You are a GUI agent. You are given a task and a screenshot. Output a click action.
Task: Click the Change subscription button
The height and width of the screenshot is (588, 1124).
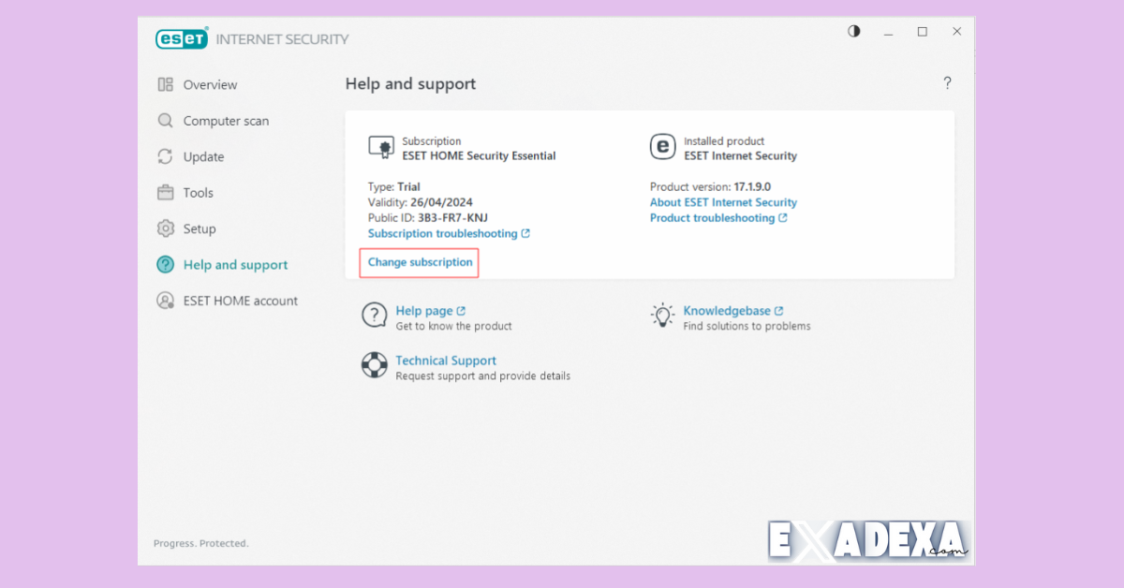coord(419,262)
